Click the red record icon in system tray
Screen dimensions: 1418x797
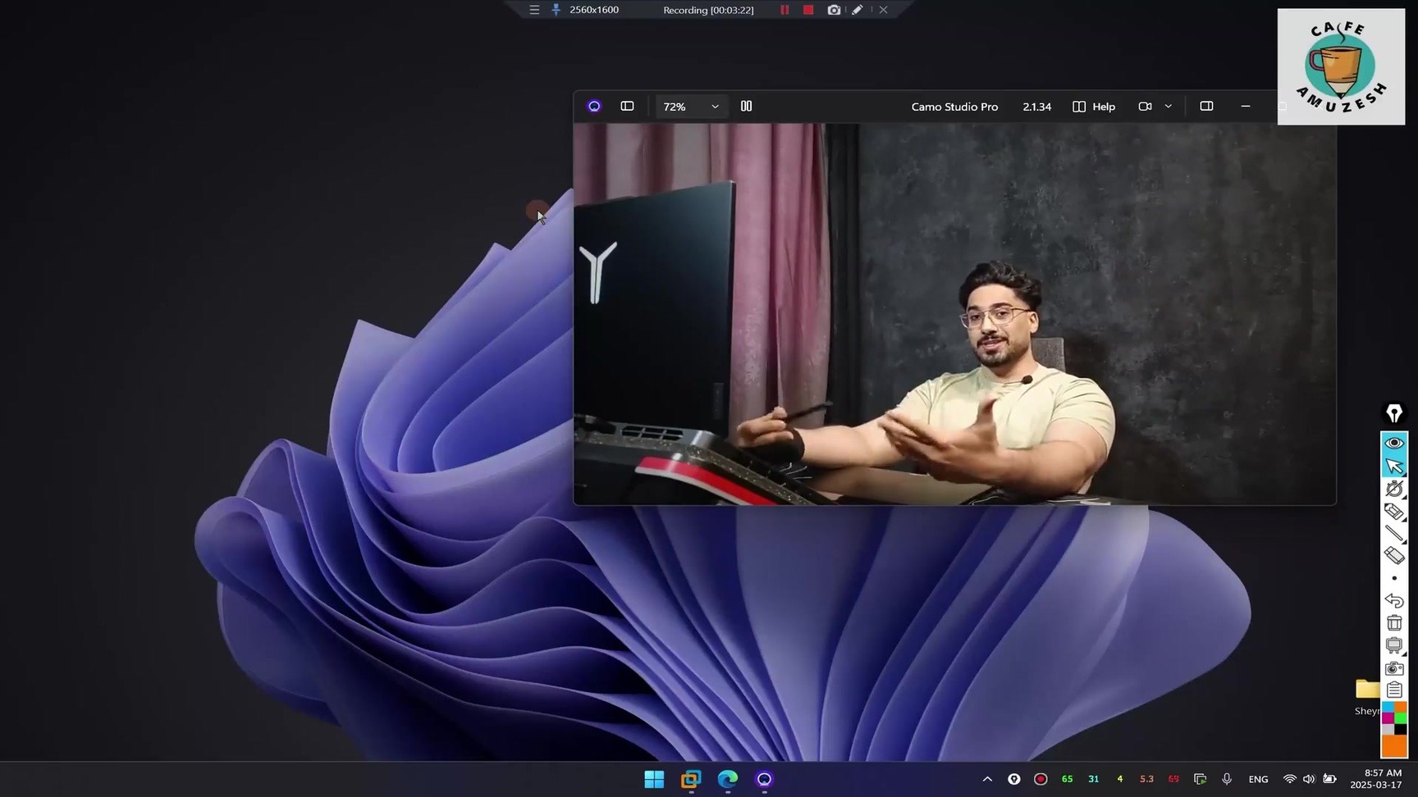[x=1041, y=779]
